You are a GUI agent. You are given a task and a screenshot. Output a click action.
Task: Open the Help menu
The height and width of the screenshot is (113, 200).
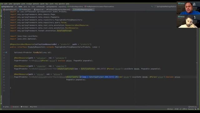(x=67, y=4)
